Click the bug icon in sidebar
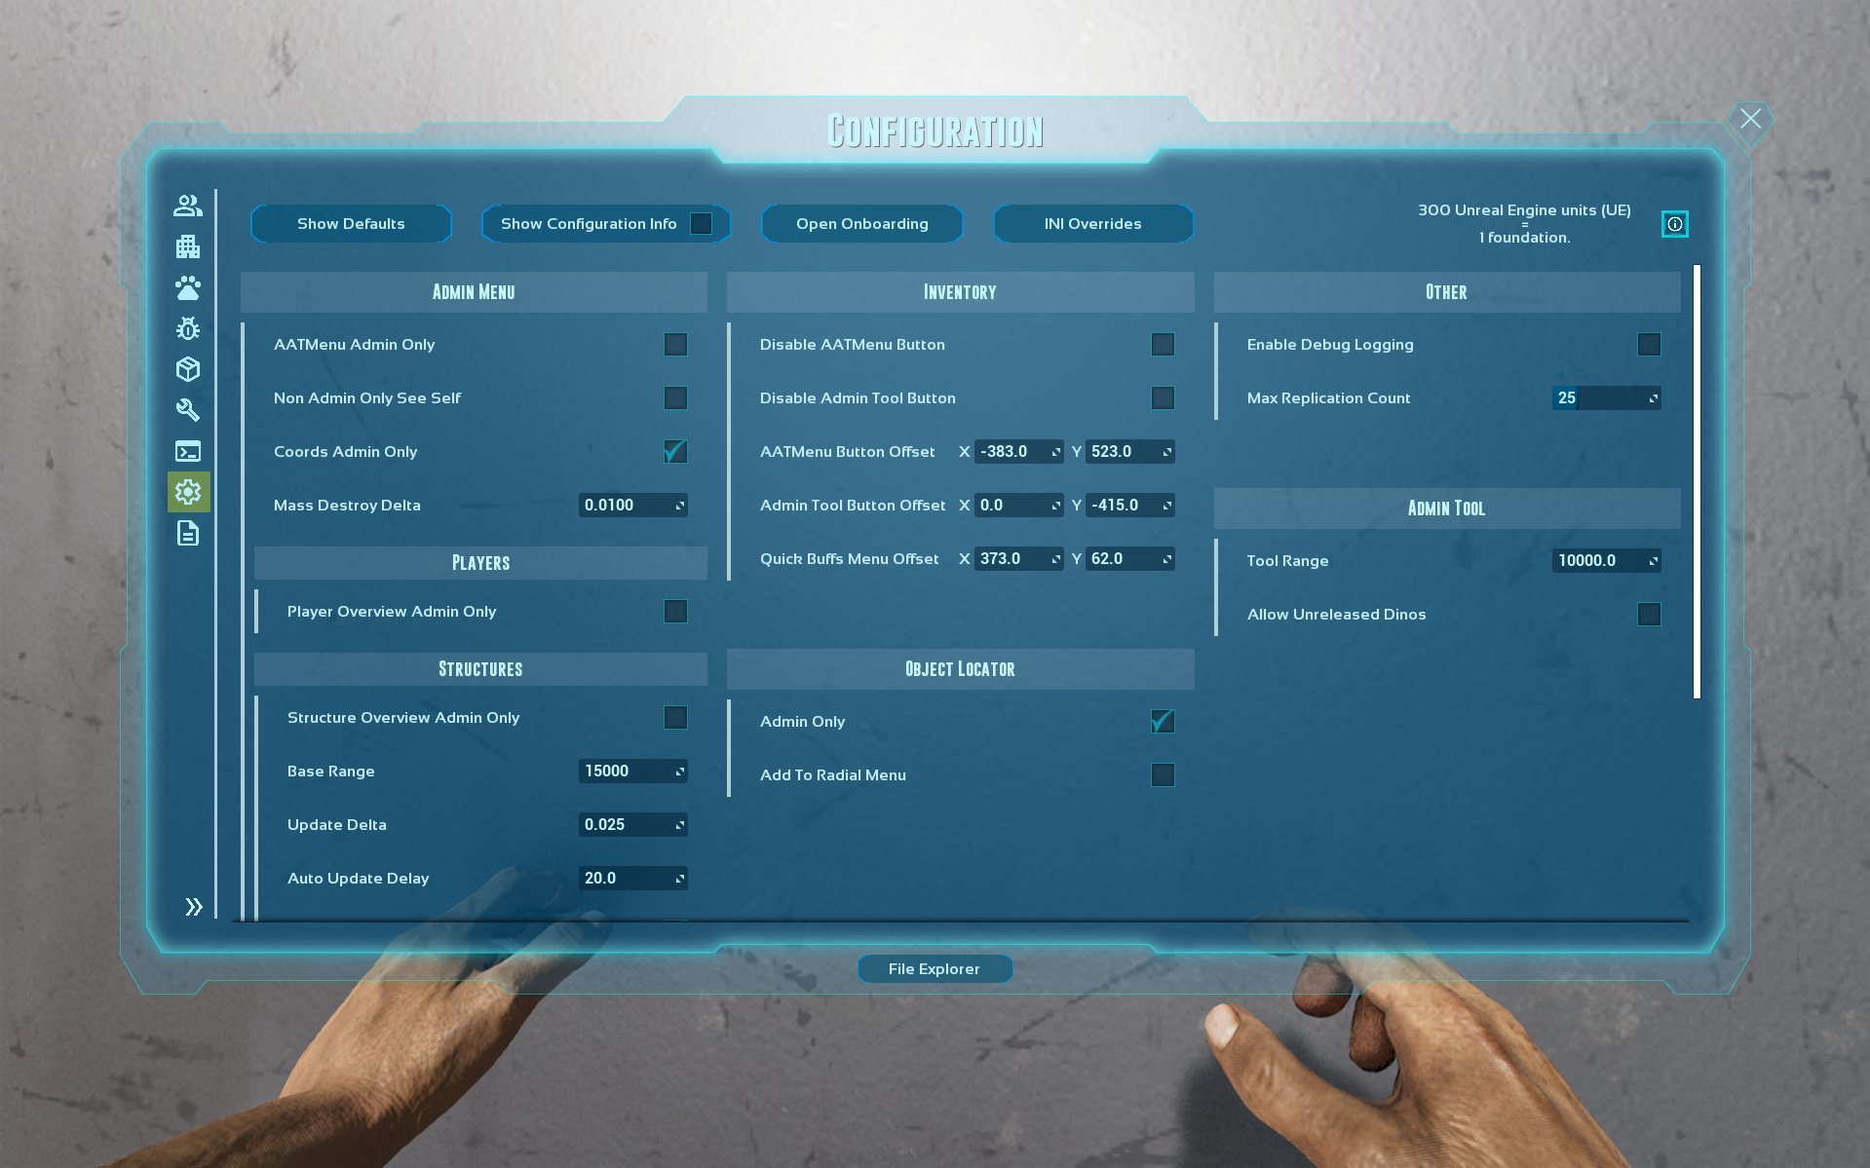The height and width of the screenshot is (1168, 1870). 188,328
